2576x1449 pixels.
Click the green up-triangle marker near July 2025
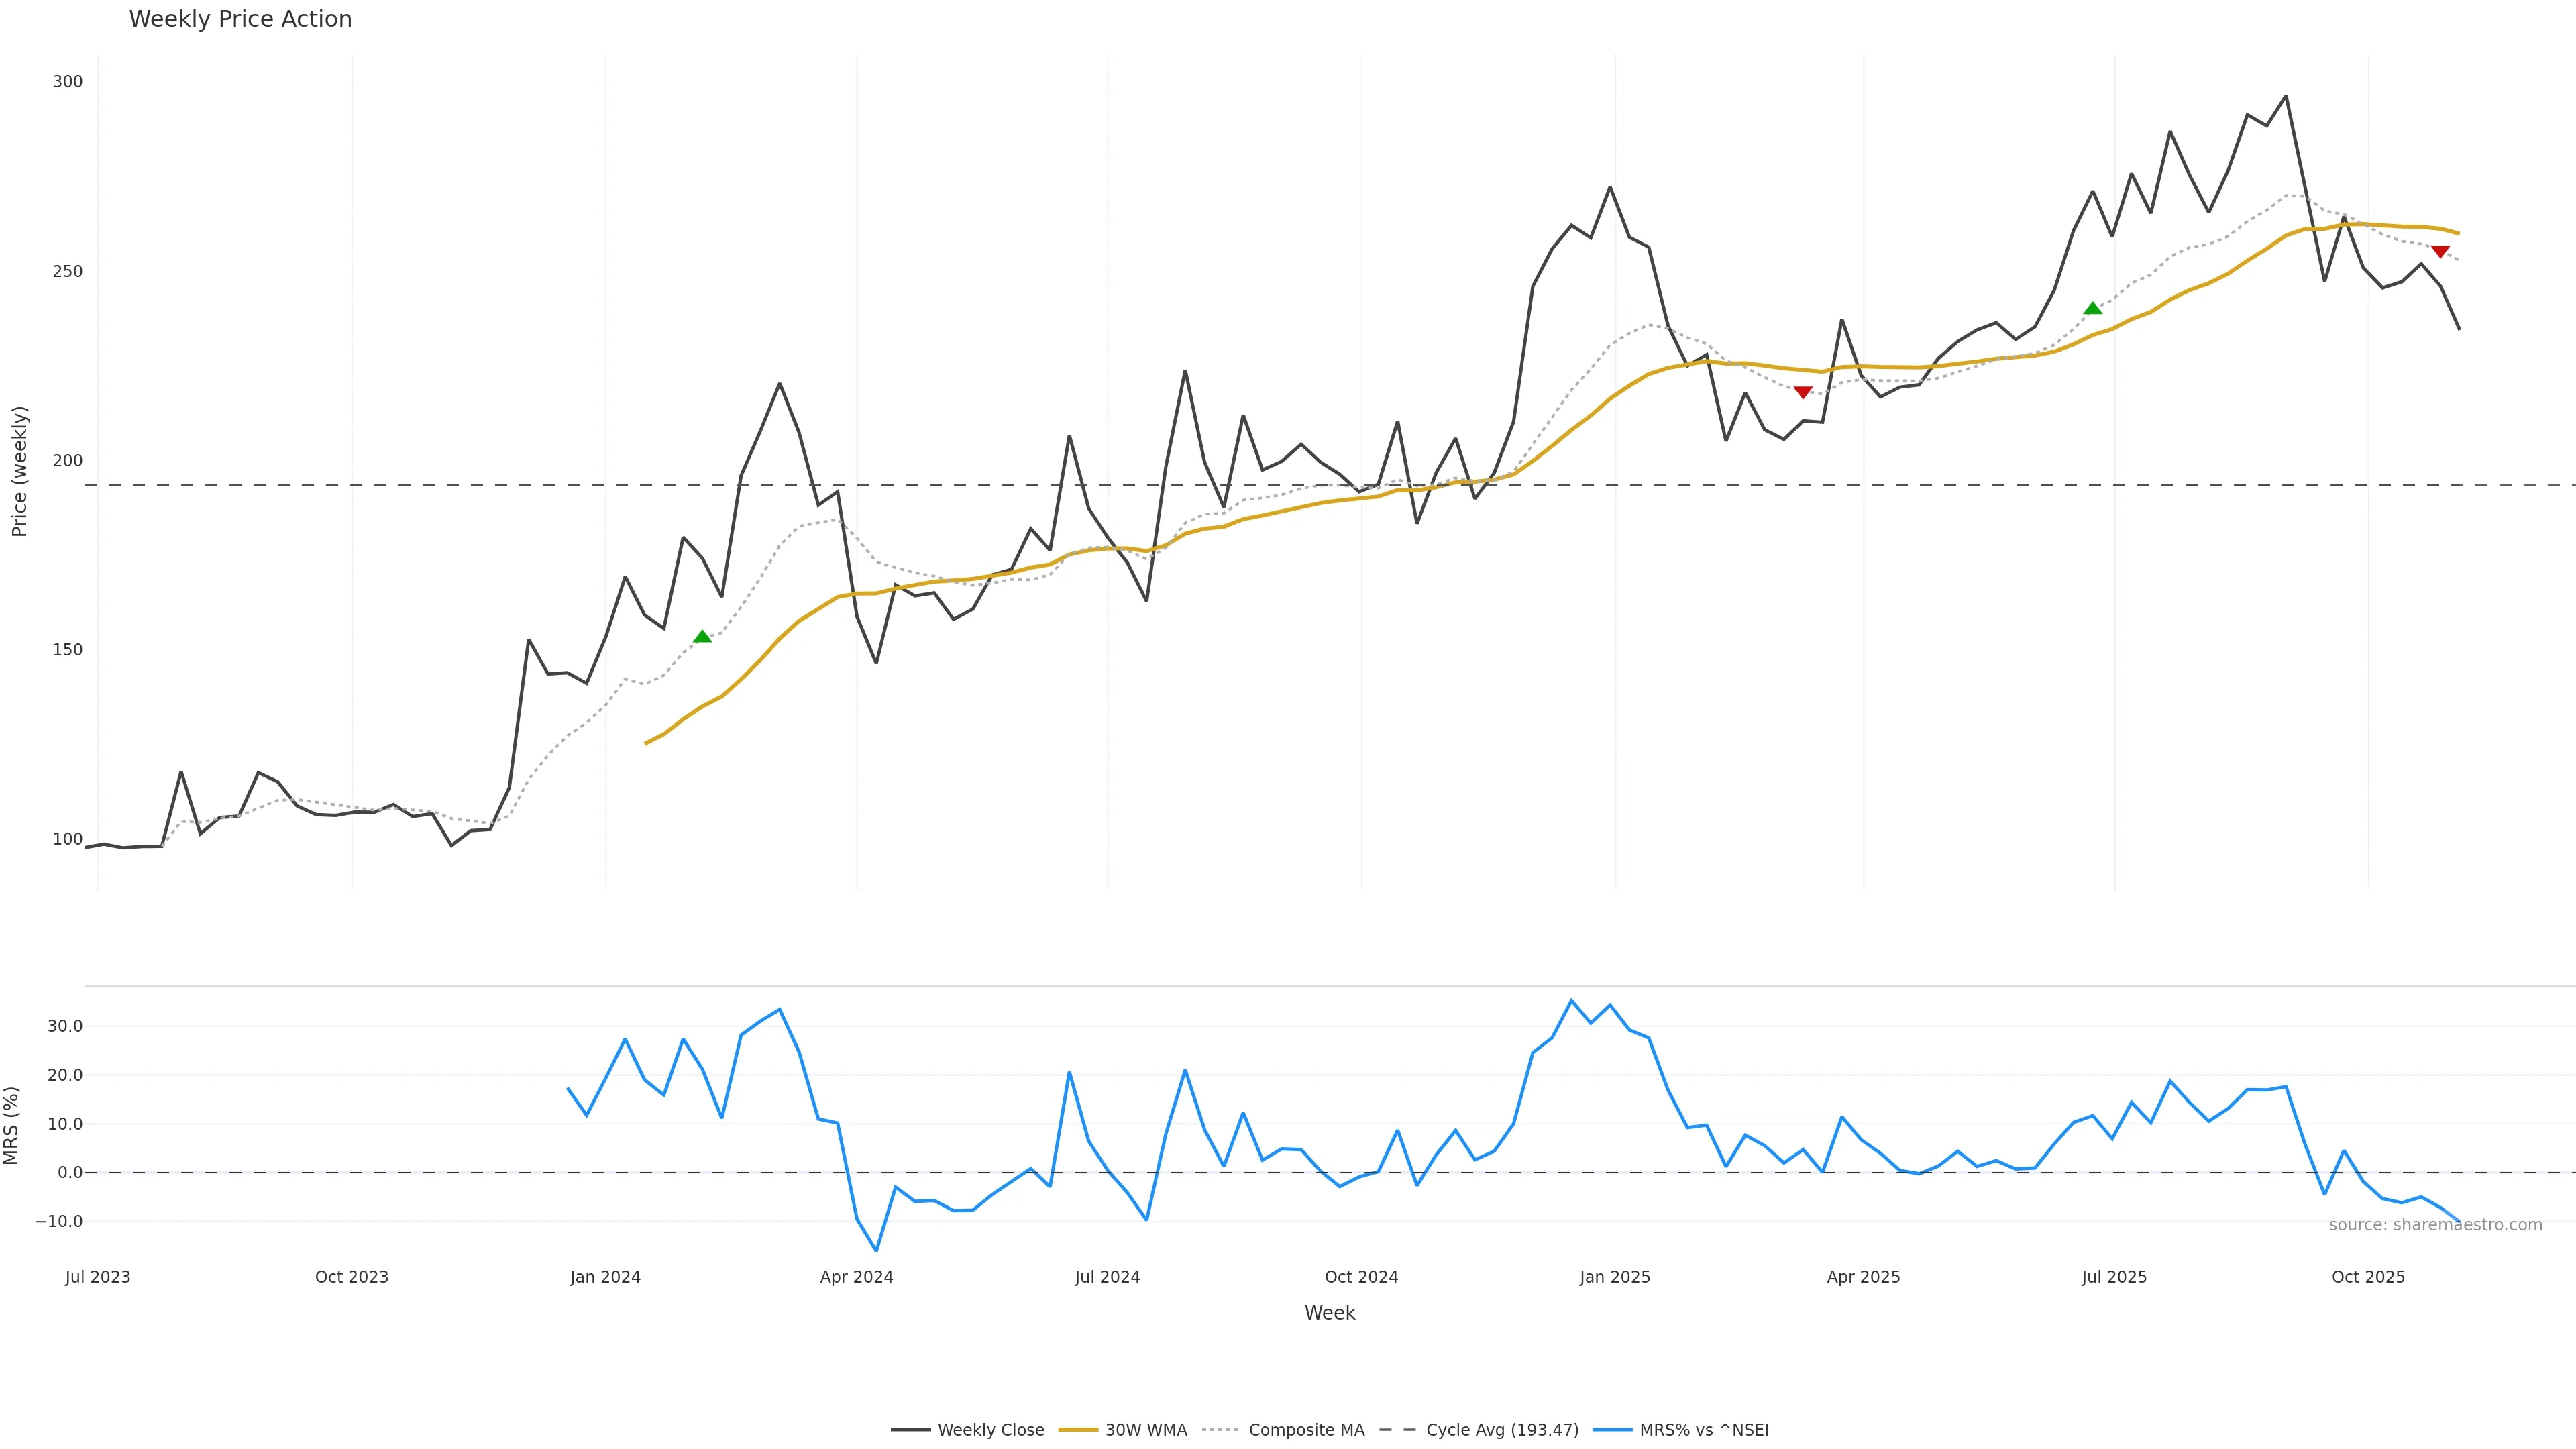coord(2092,308)
